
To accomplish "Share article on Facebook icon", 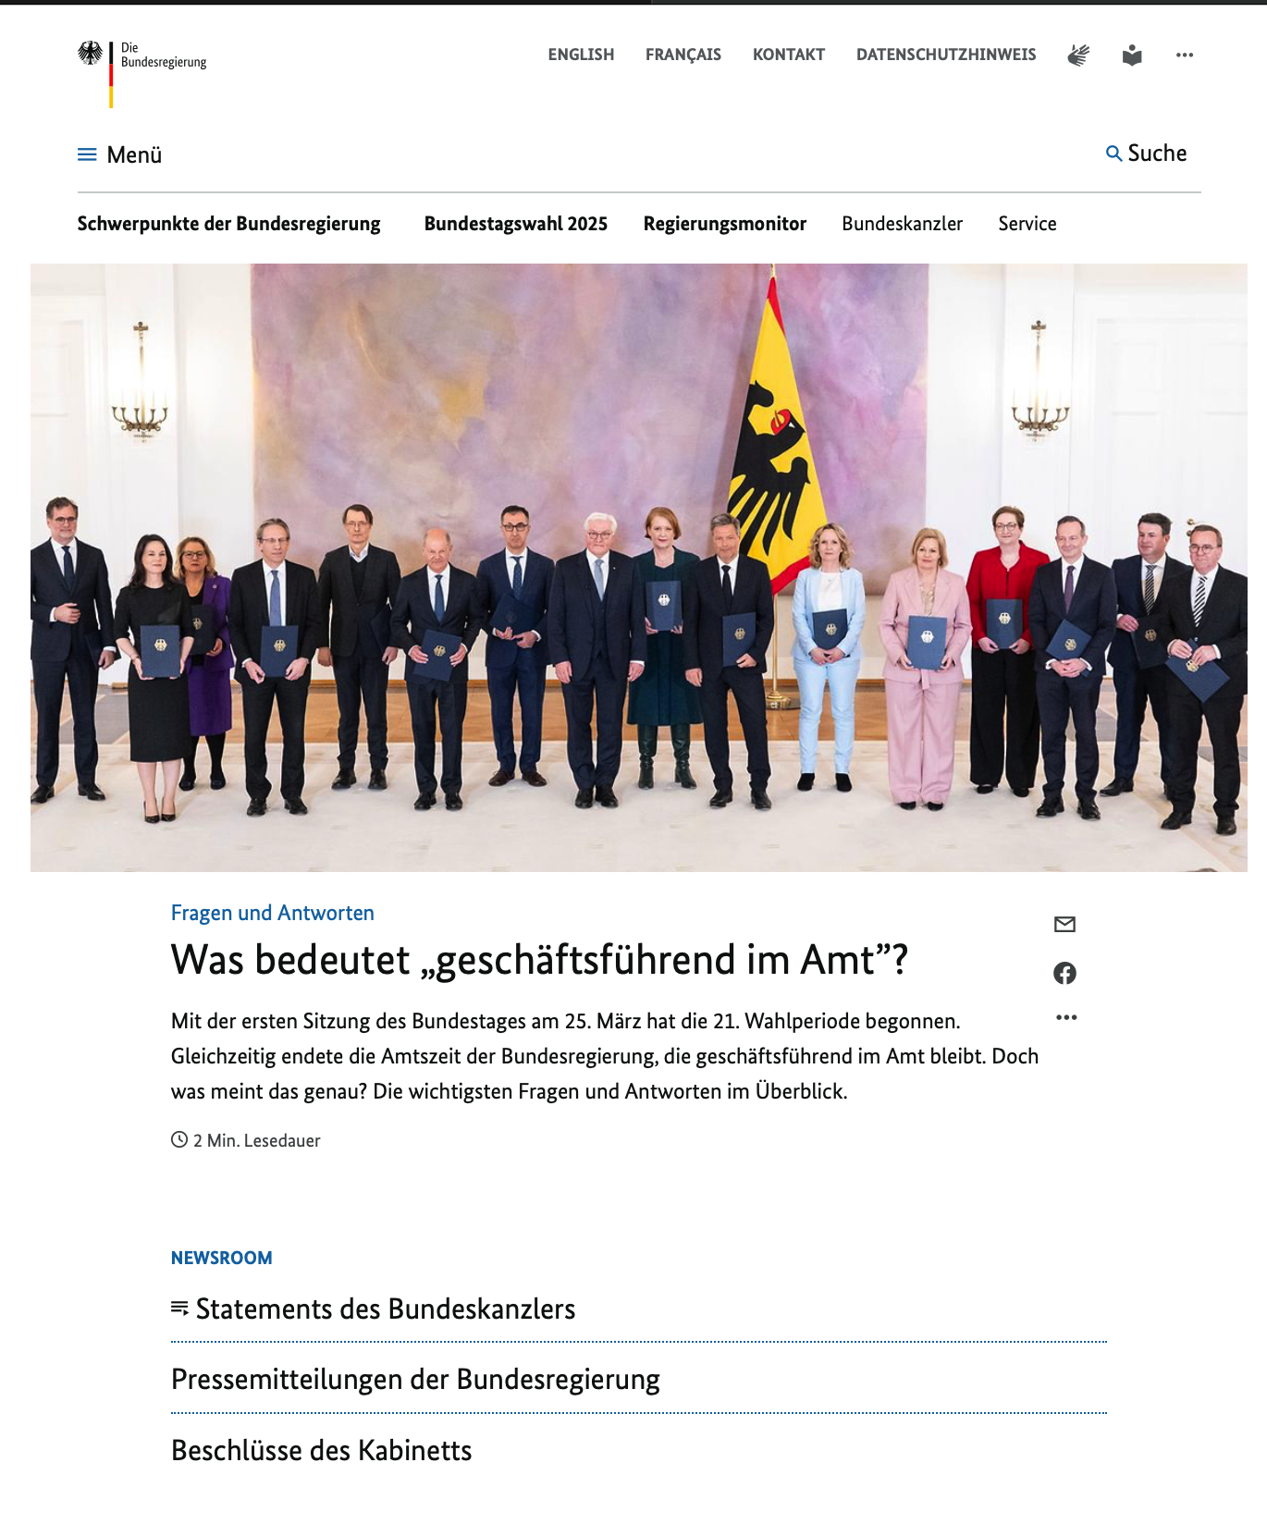I will [x=1065, y=973].
